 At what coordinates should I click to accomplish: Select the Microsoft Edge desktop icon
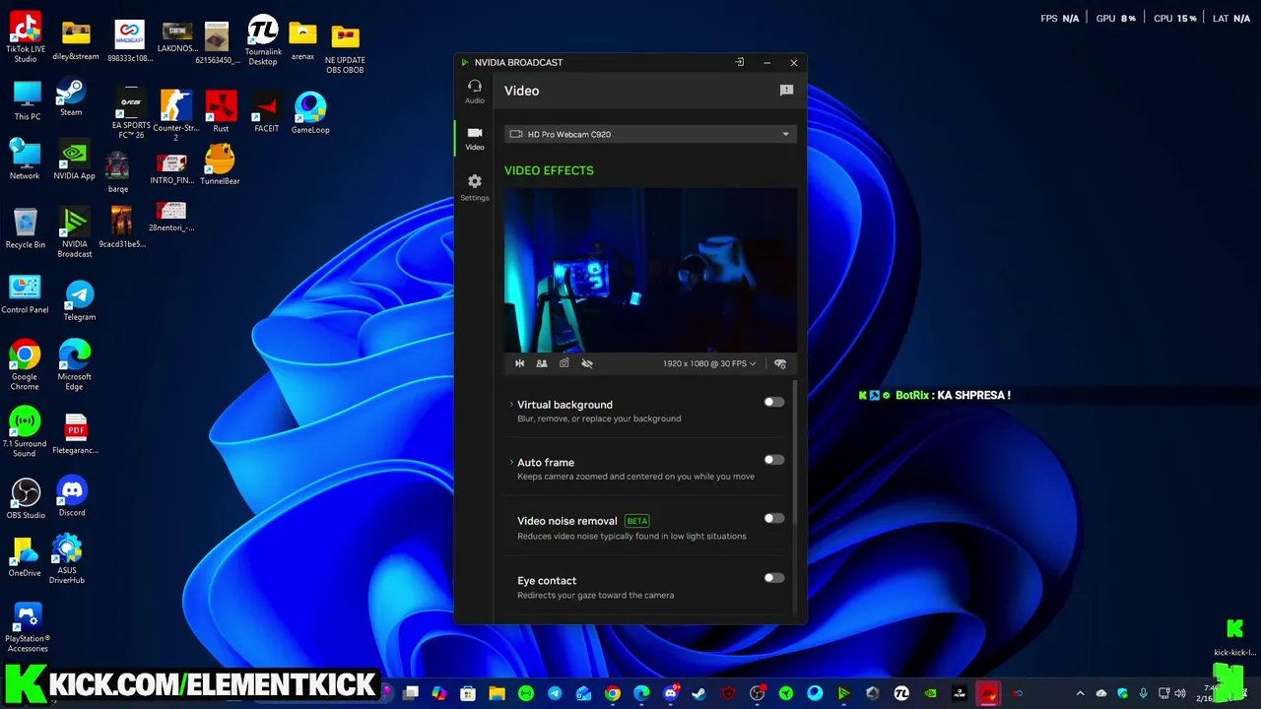pos(74,365)
